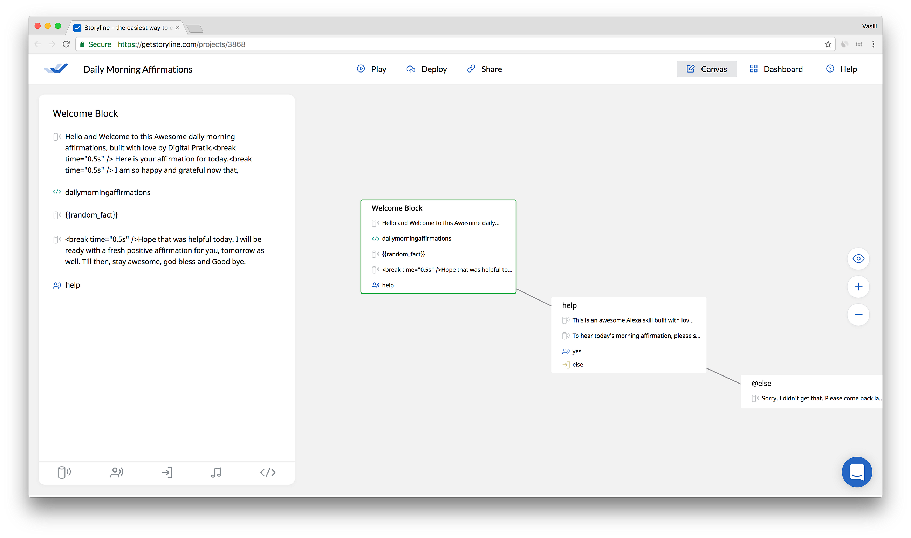Add a user-says step icon
The width and height of the screenshot is (911, 538).
(116, 473)
